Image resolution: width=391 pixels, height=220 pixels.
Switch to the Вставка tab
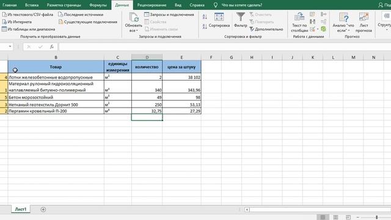[32, 5]
